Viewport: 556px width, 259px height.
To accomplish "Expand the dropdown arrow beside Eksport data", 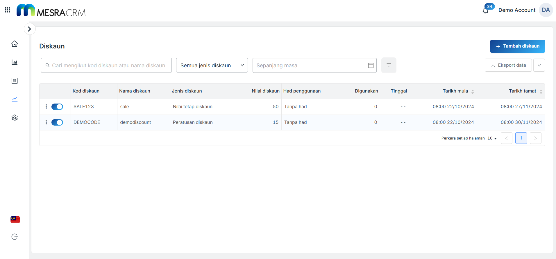I will 539,65.
